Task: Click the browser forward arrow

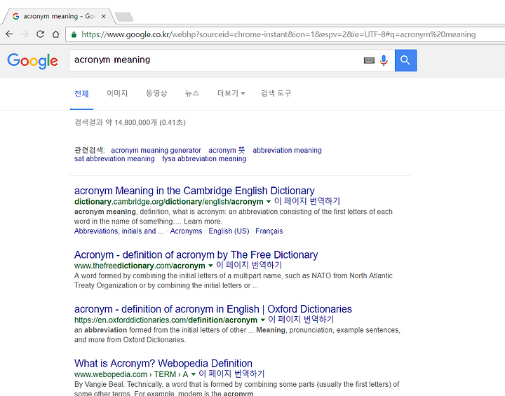Action: tap(25, 34)
